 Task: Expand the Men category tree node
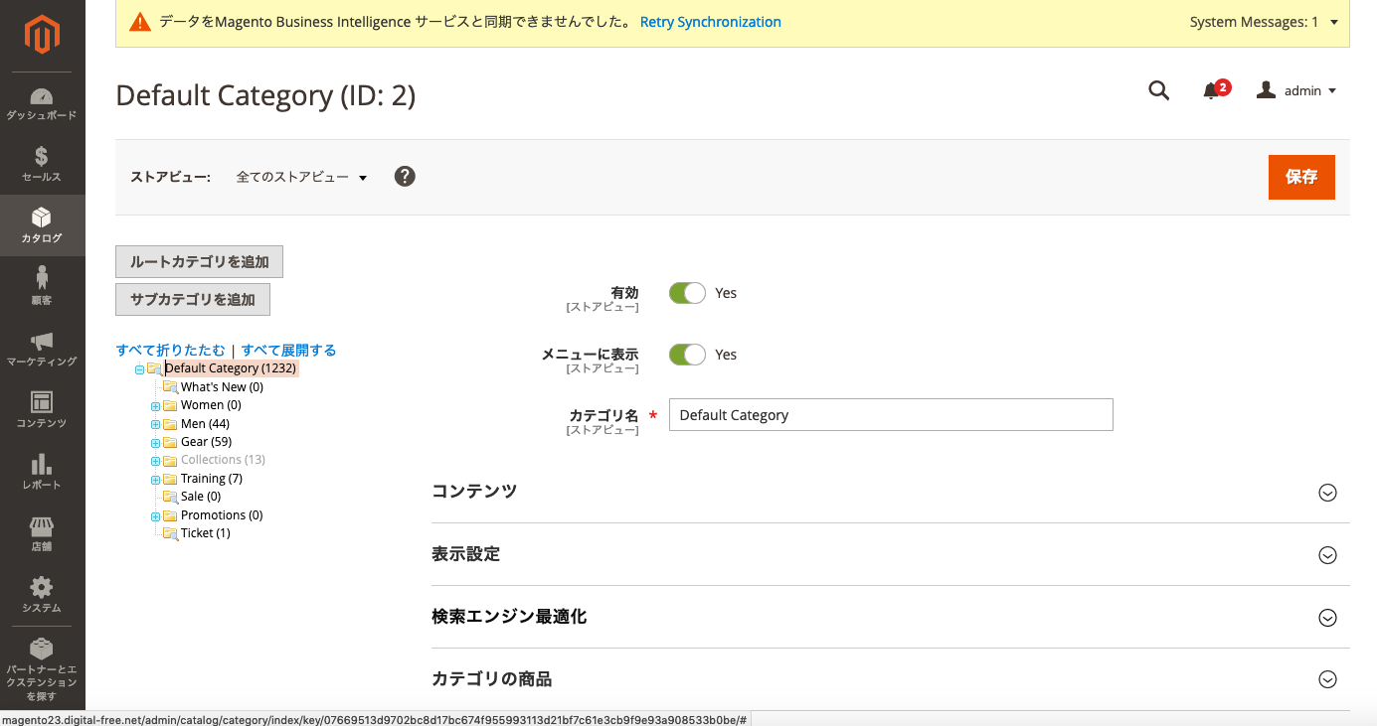[x=155, y=423]
